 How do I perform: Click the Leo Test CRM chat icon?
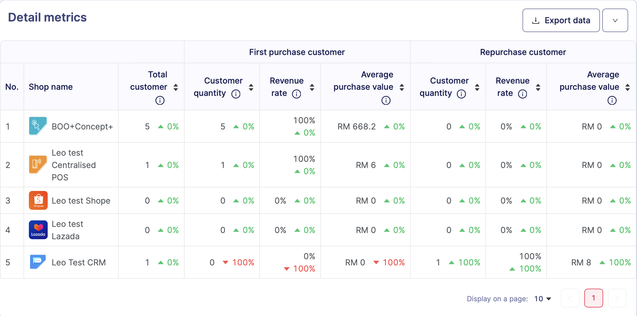tap(38, 262)
